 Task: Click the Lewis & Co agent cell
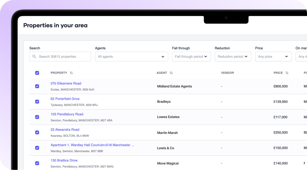(x=166, y=148)
